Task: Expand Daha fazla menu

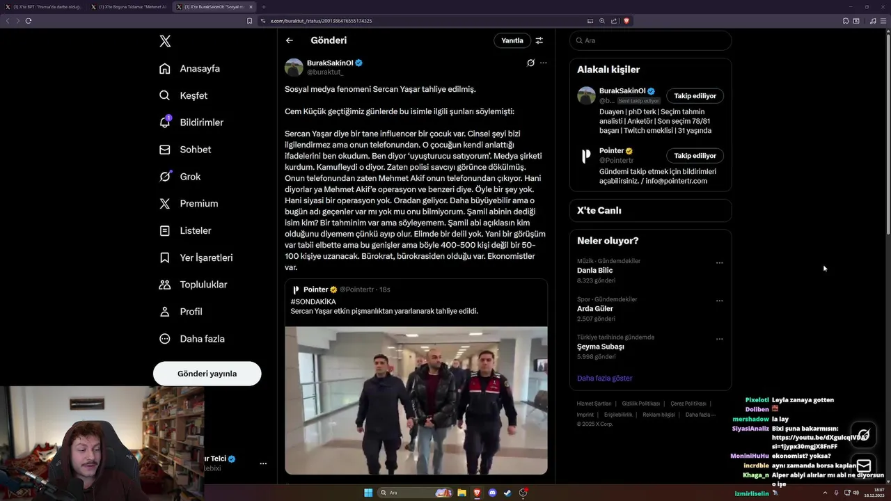Action: point(192,339)
